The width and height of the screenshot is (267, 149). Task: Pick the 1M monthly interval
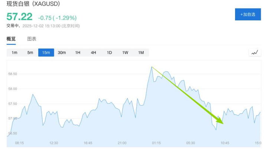coord(141,53)
